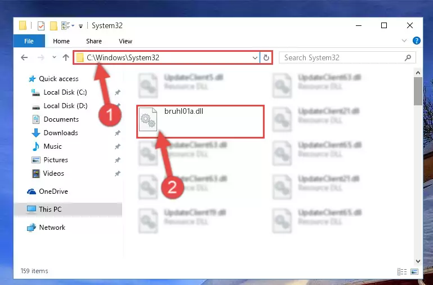Go back with the left arrow
This screenshot has height=285, width=433.
(24, 57)
